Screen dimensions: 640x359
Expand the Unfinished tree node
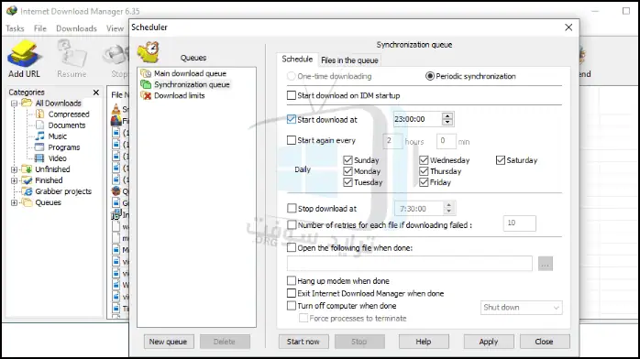15,169
